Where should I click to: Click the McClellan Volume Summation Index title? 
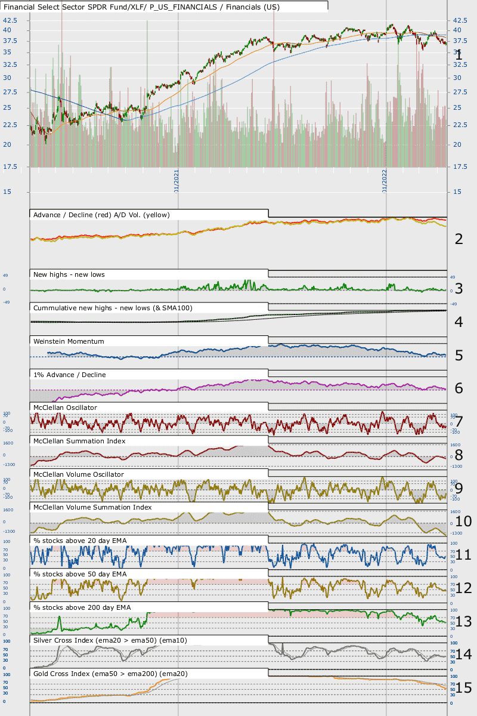point(92,507)
